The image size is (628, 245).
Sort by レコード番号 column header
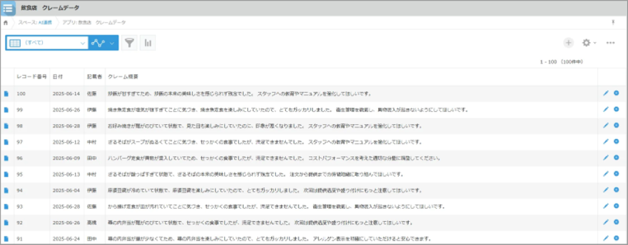tap(32, 77)
